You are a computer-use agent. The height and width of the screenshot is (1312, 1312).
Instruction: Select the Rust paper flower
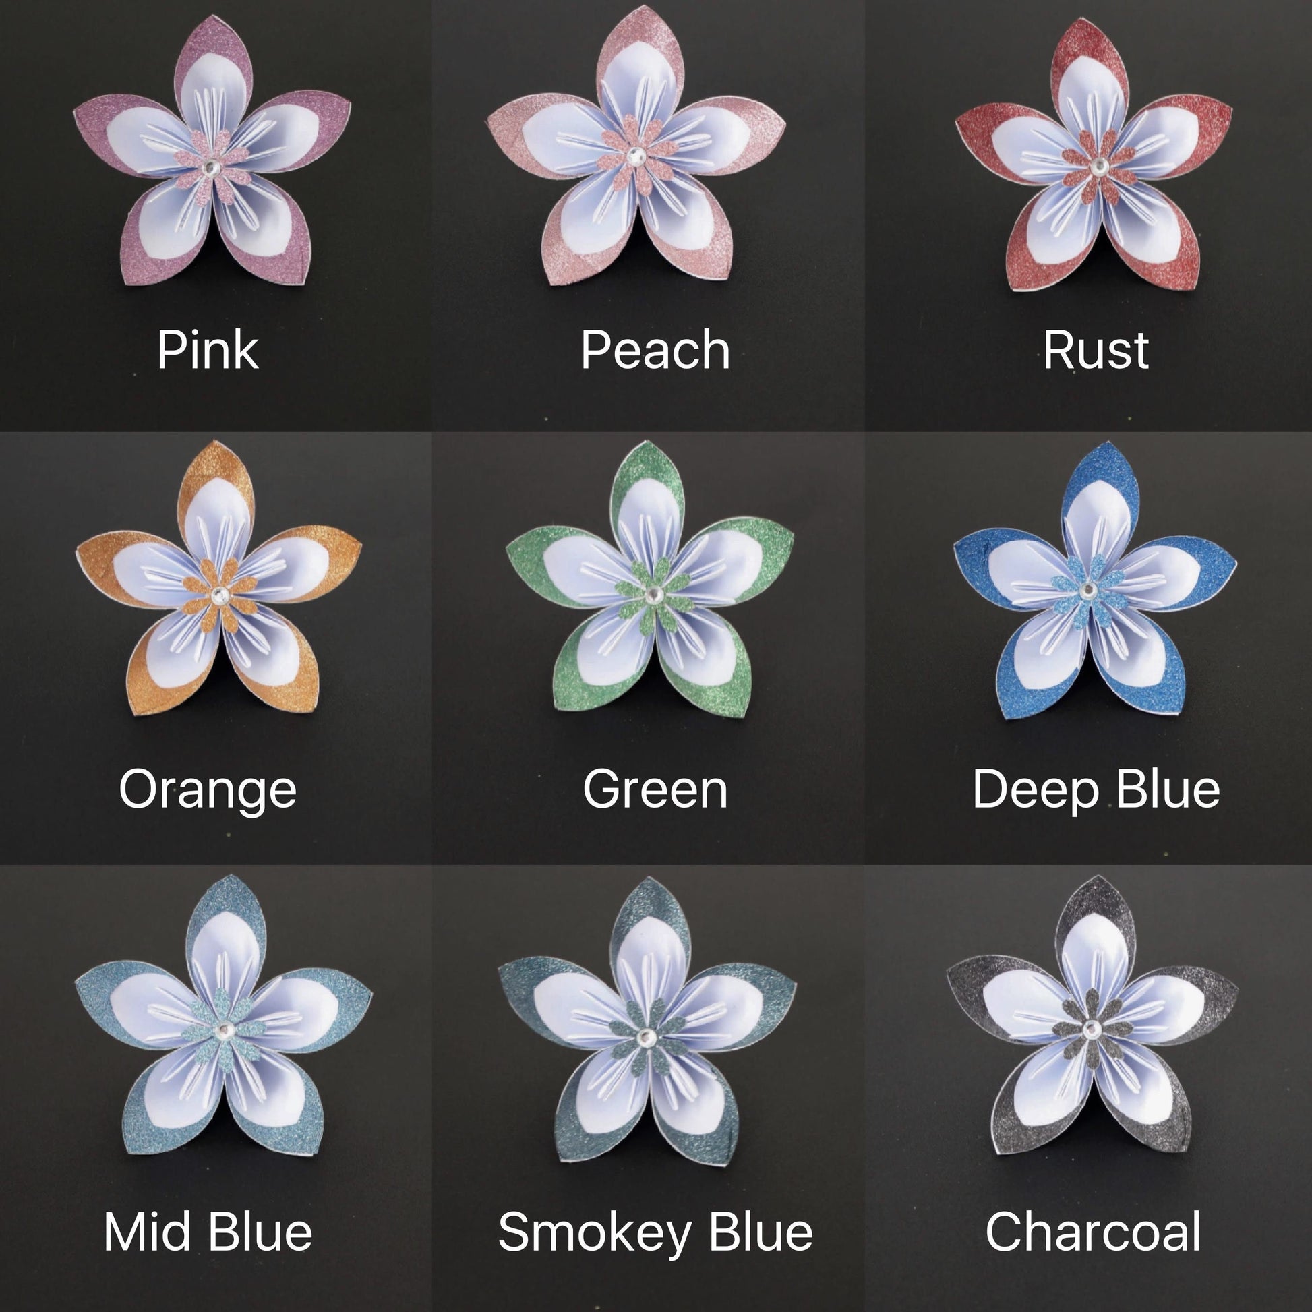click(x=1094, y=158)
